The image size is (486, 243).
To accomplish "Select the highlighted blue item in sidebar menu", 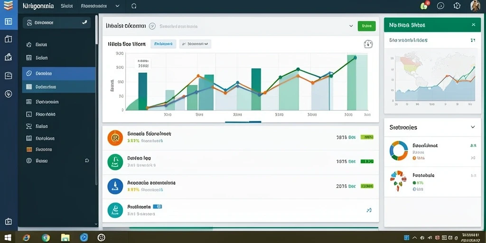I will [x=58, y=74].
